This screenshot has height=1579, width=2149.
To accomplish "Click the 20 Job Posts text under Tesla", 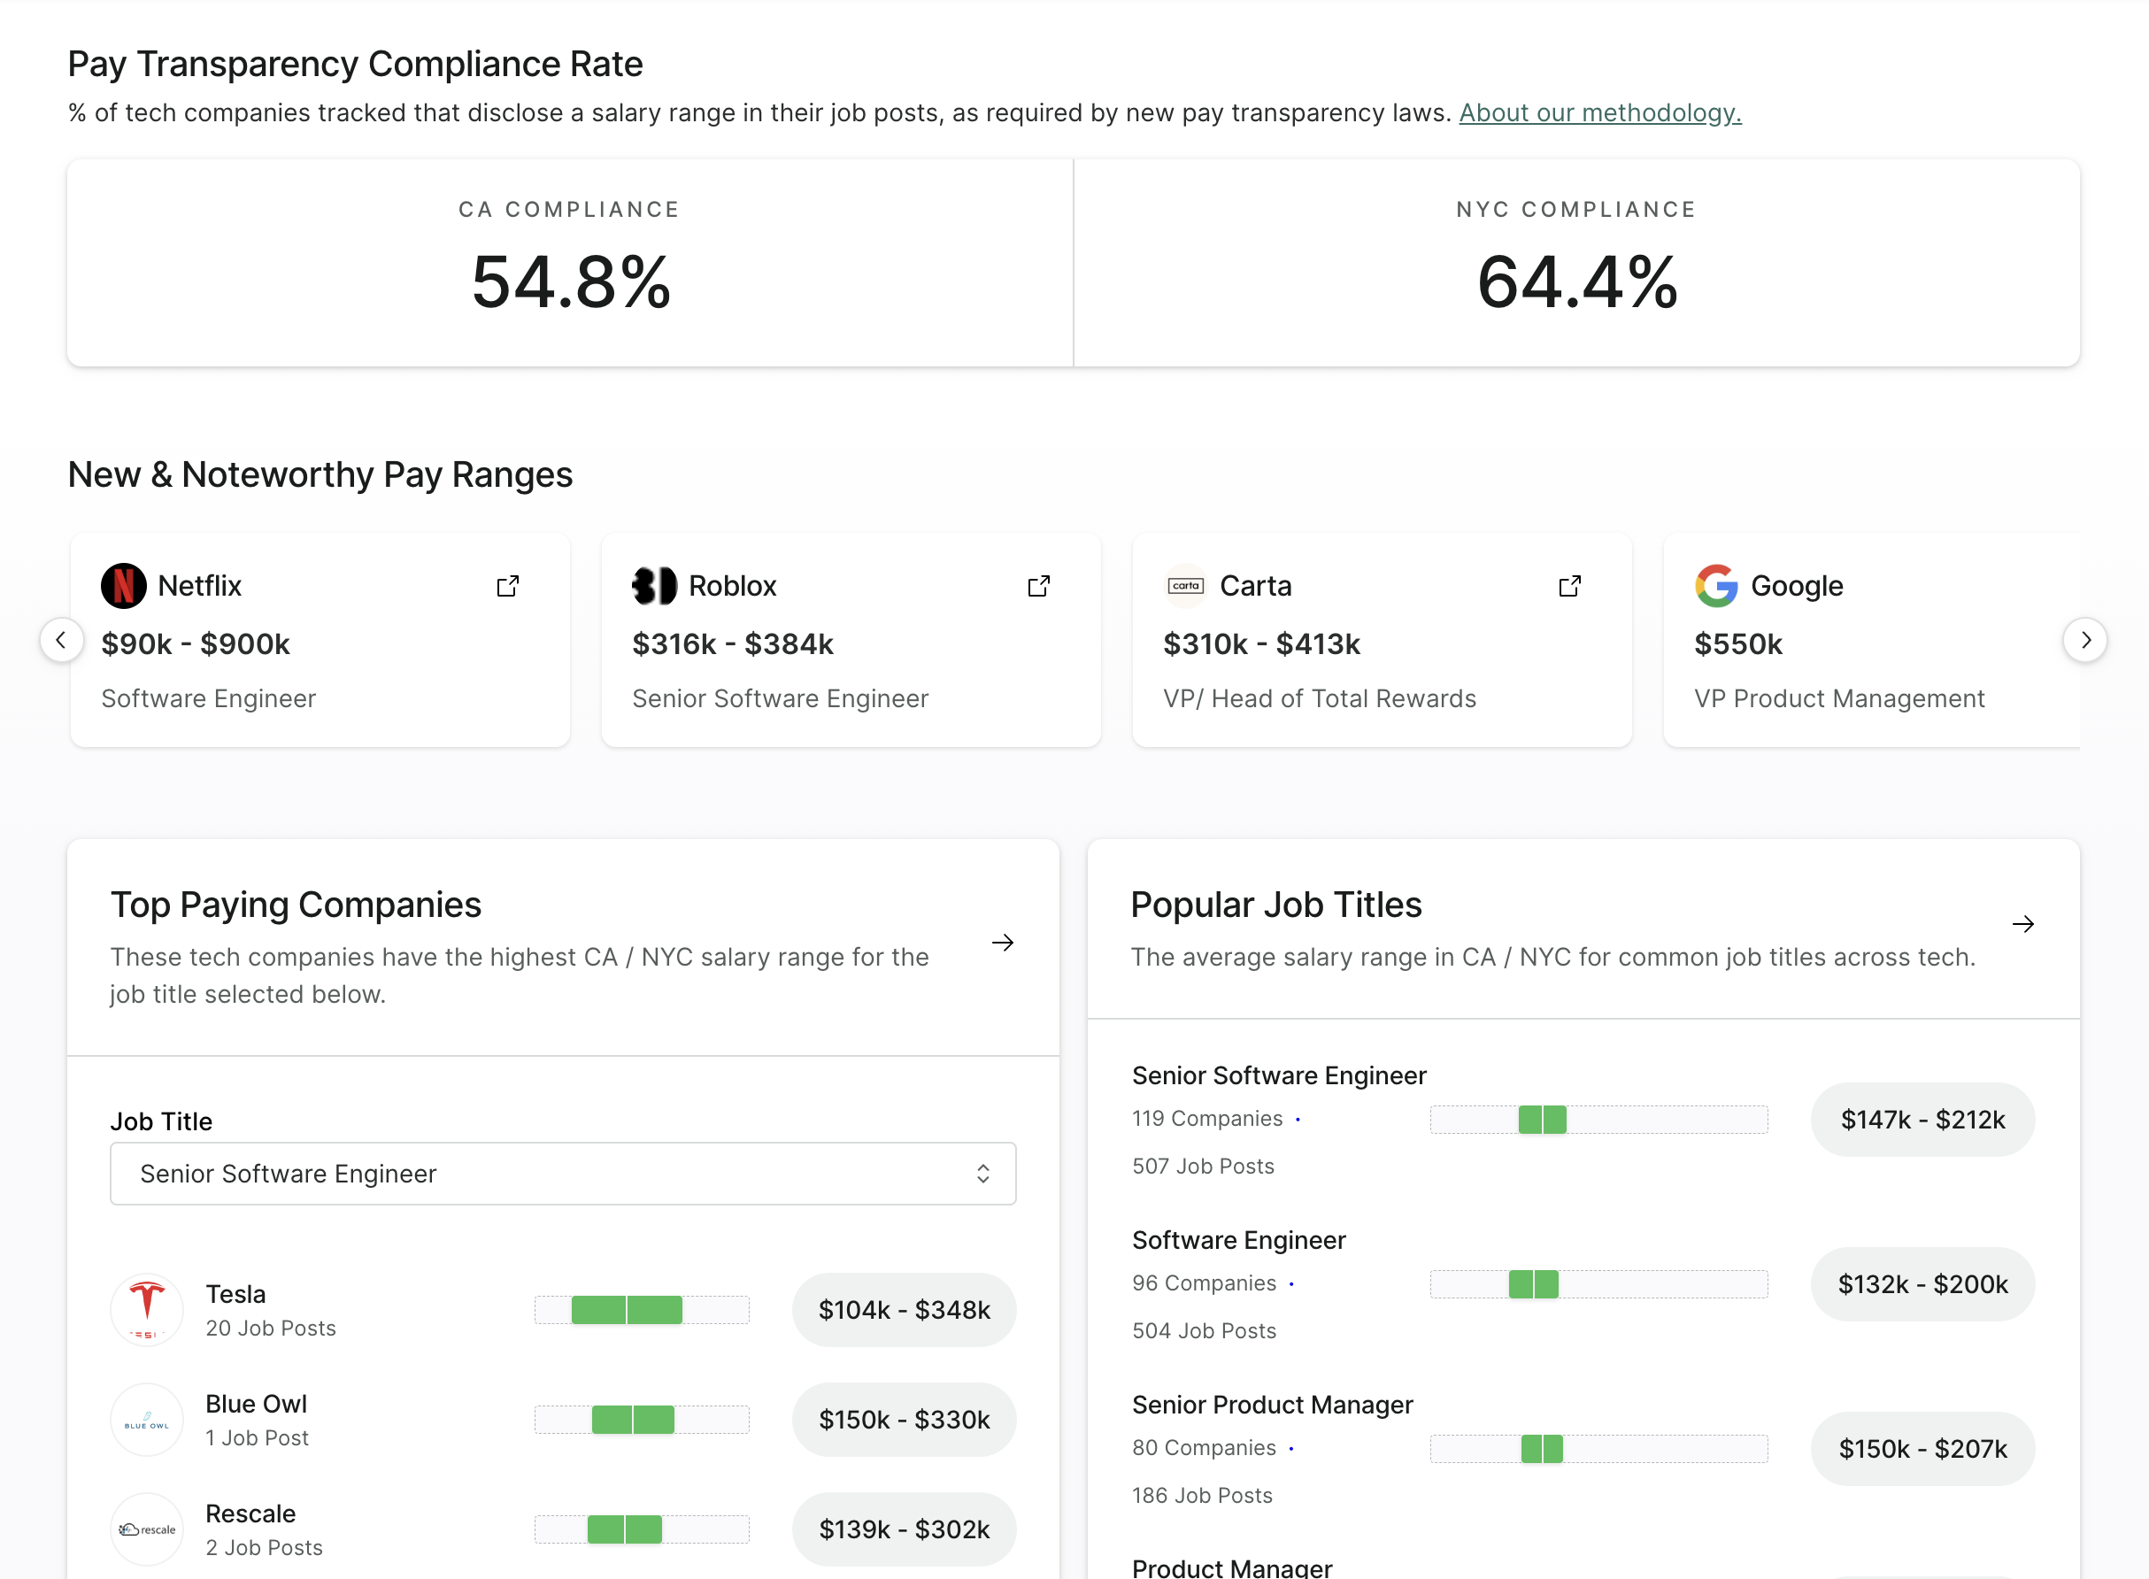I will pos(271,1328).
